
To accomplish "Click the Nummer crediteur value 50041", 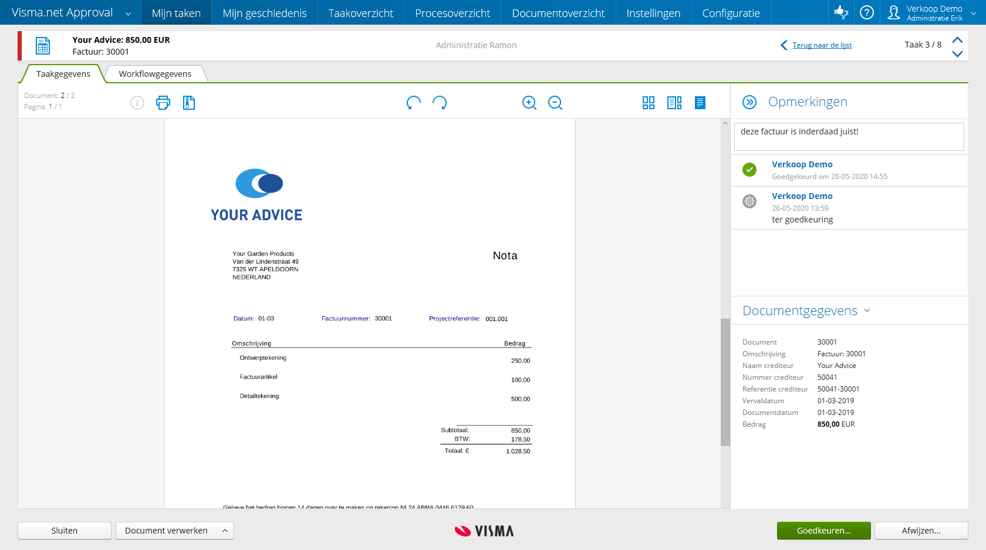I will pyautogui.click(x=827, y=377).
